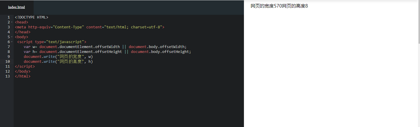
Task: Click the empty area below the code
Action: tap(128, 101)
